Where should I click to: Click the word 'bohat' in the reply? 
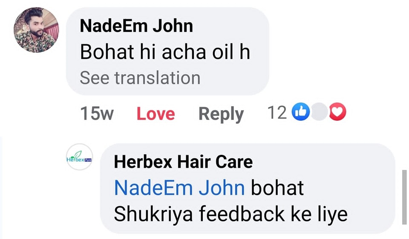[x=277, y=188]
